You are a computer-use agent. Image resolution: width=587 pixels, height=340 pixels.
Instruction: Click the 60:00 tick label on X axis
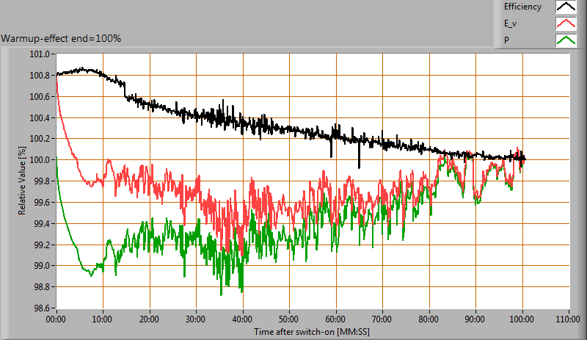[336, 320]
